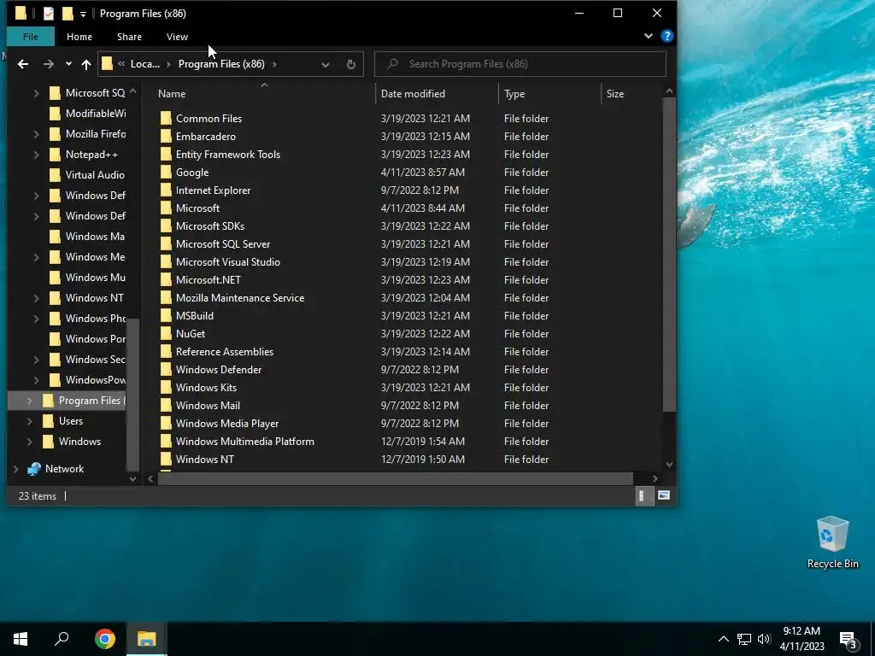Click Program Files (x86) in address breadcrumb
The width and height of the screenshot is (875, 656).
(221, 64)
